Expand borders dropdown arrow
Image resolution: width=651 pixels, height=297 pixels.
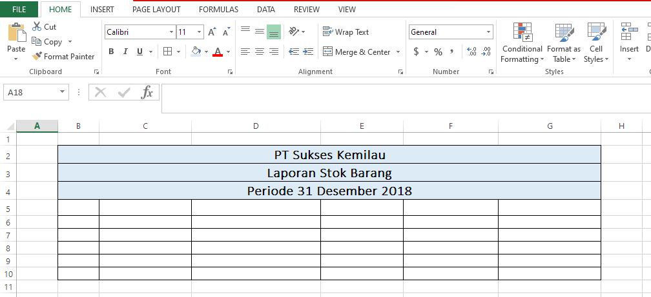[x=178, y=52]
